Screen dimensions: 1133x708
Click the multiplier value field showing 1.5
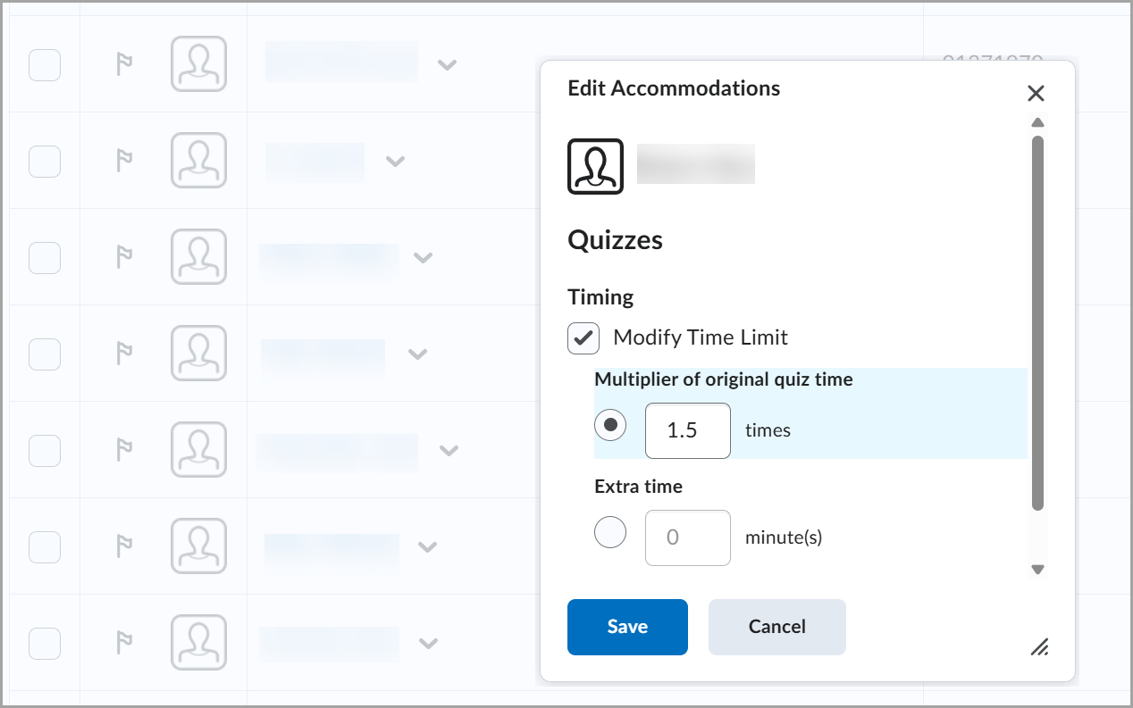(687, 430)
